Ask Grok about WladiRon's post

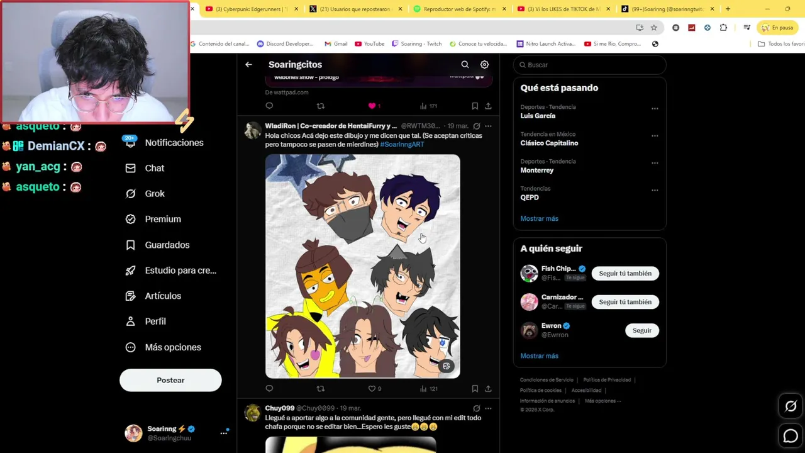(476, 126)
